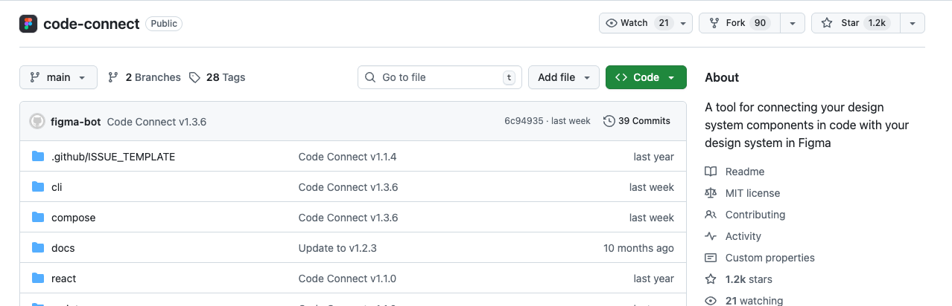This screenshot has width=952, height=306.
Task: Click the folder icon for cli
Action: coord(39,187)
